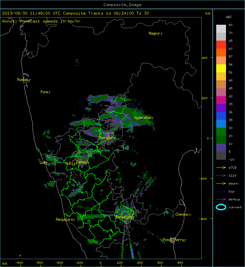The image size is (245, 267).
Task: Click the eb+bip legend label
Action: [234, 199]
